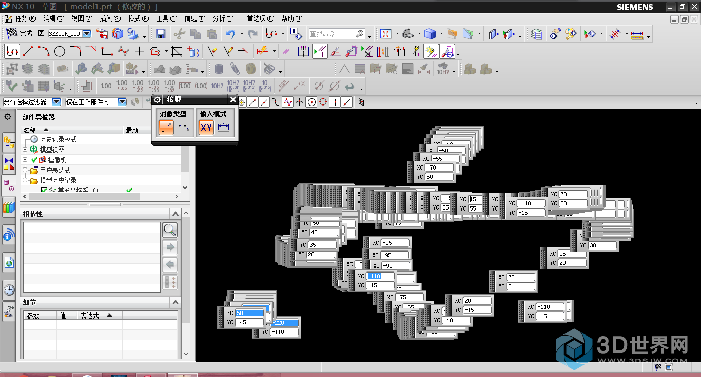Open the Reuse Library books sidebar icon
701x377 pixels.
9,207
